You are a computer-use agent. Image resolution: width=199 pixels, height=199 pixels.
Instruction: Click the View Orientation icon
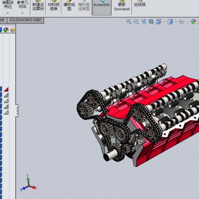point(158,22)
